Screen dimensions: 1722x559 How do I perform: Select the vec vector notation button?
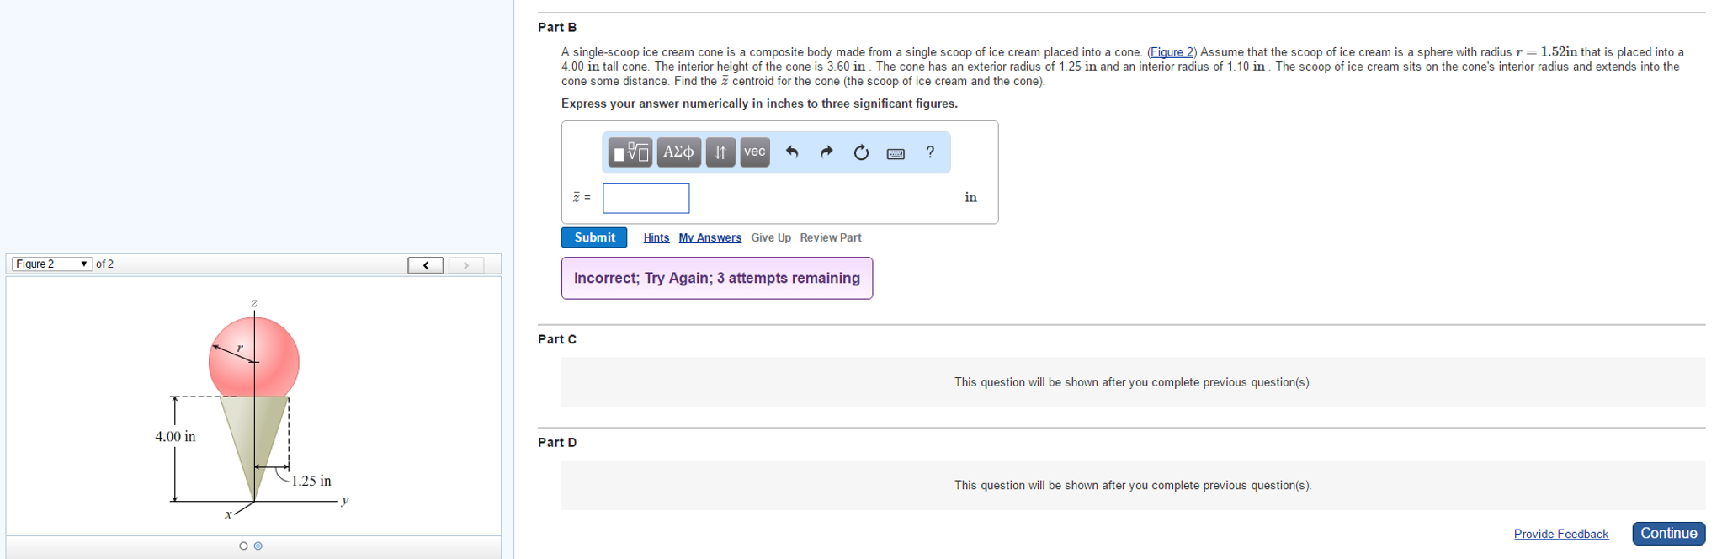755,152
